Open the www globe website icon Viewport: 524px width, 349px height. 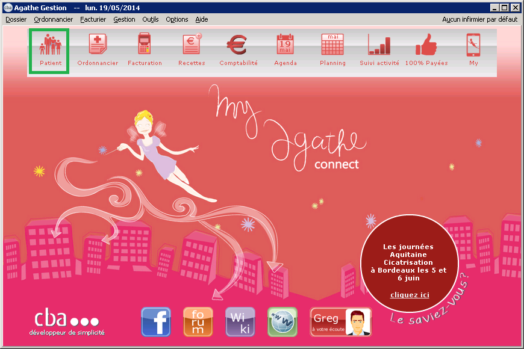tap(282, 322)
